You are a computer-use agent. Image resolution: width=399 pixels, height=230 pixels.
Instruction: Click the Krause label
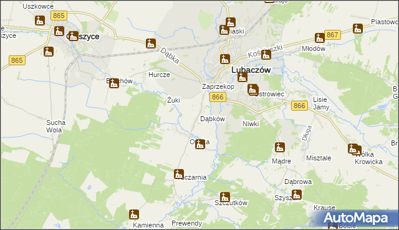[324, 208]
